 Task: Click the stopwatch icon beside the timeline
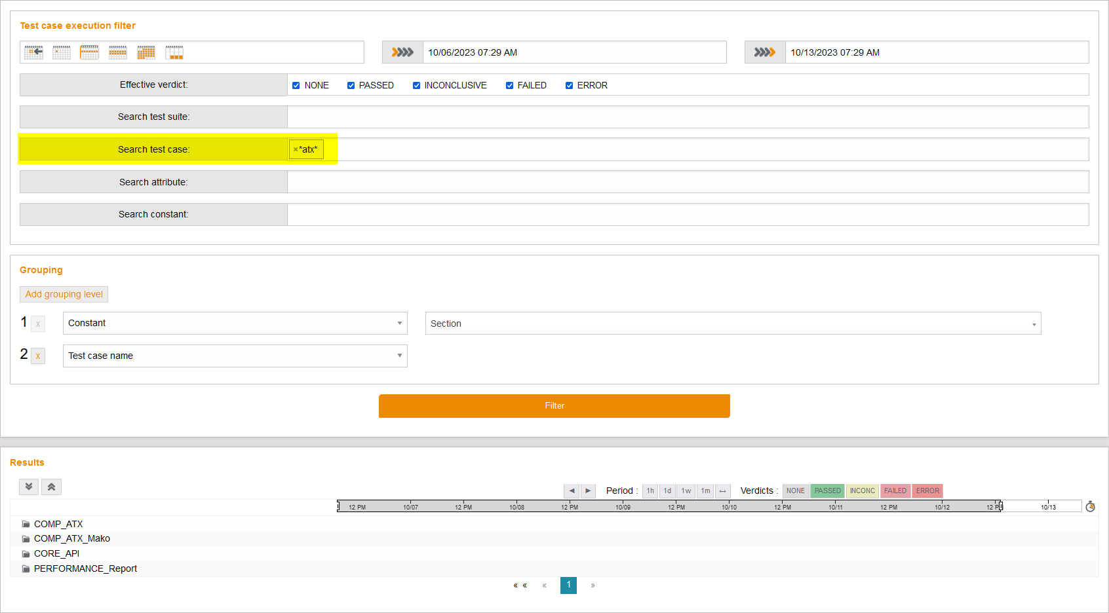pos(1090,506)
